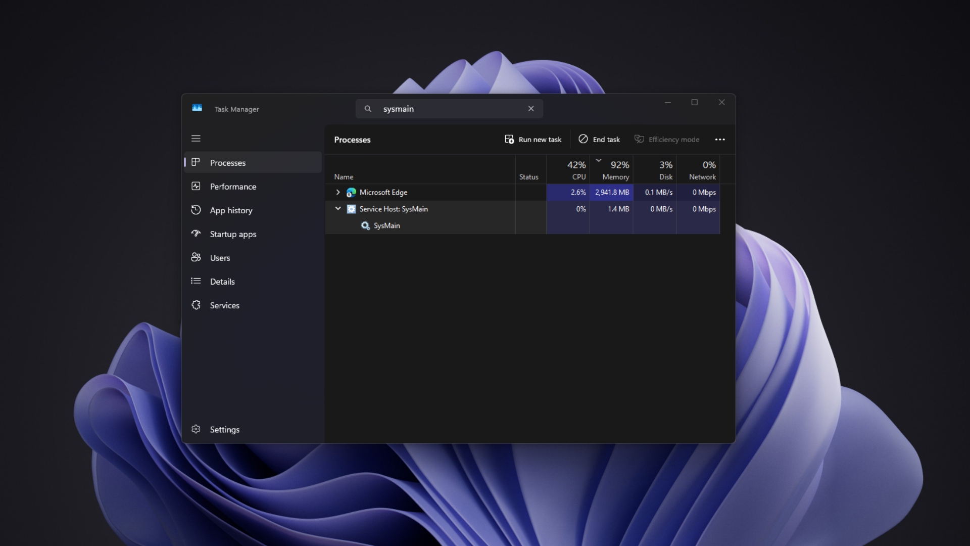This screenshot has width=970, height=546.
Task: Click the SysMain service gear icon
Action: click(x=365, y=225)
